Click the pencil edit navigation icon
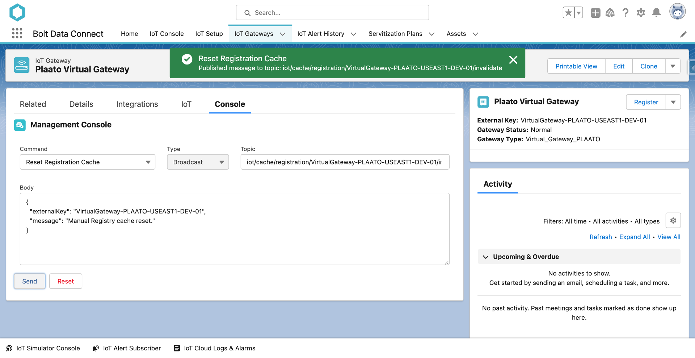695x358 pixels. pos(683,34)
